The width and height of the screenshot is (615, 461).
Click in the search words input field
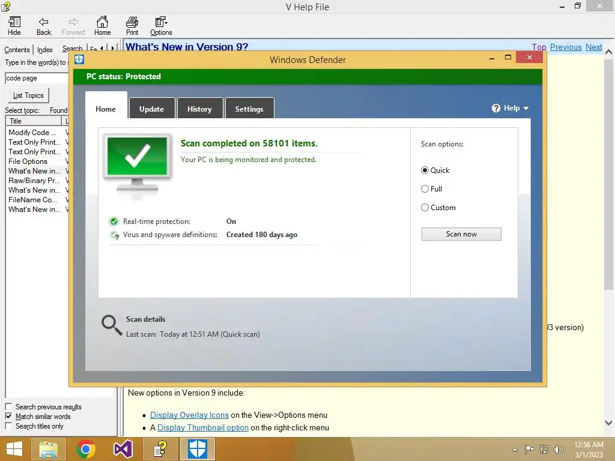pos(37,78)
